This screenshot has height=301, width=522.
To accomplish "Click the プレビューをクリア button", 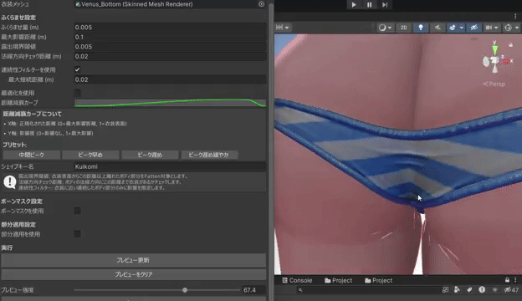I will pyautogui.click(x=133, y=274).
